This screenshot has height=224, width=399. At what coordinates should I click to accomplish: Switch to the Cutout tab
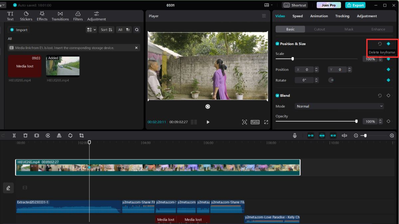(x=319, y=29)
